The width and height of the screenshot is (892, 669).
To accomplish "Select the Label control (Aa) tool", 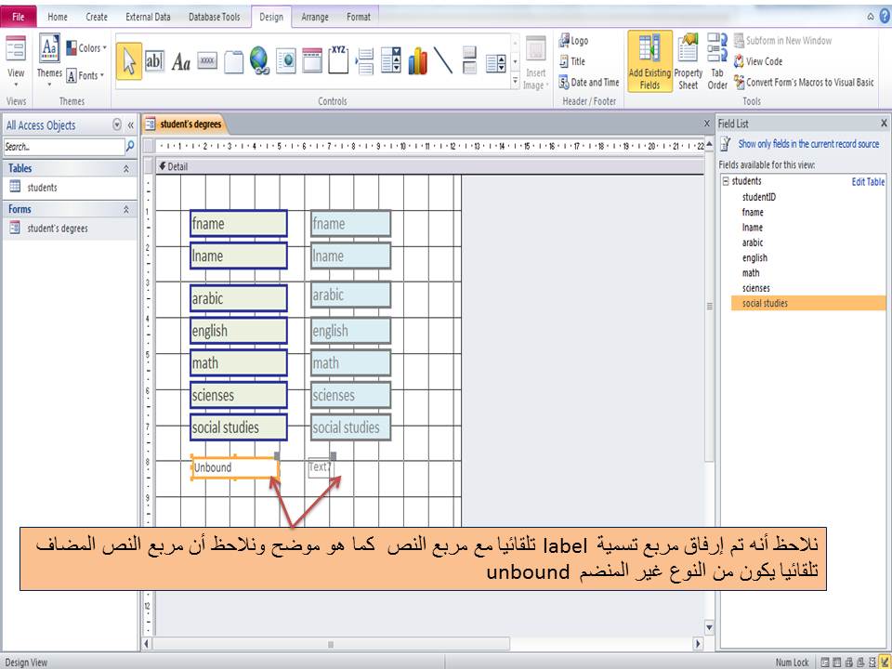I will (181, 61).
